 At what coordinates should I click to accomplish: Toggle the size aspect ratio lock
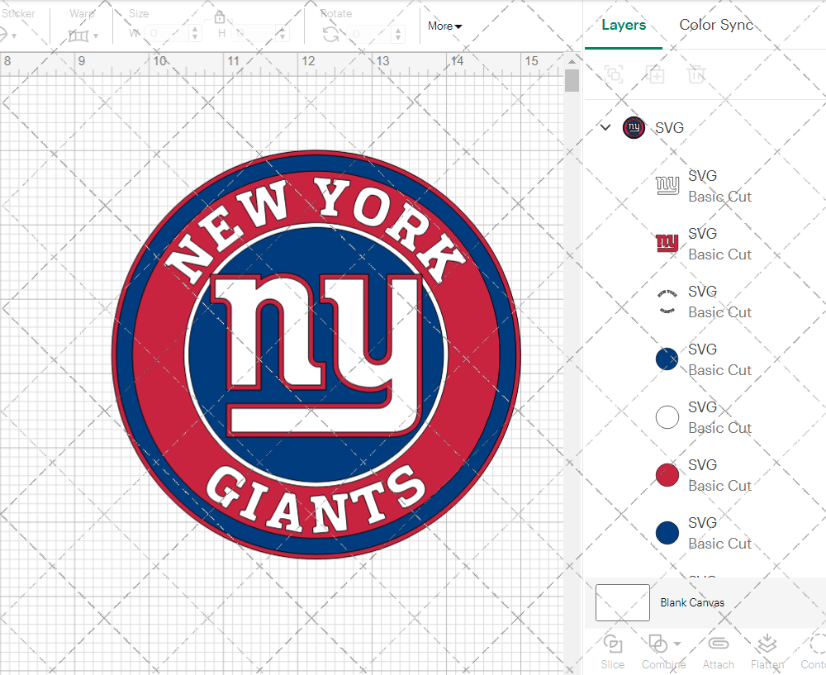tap(220, 17)
